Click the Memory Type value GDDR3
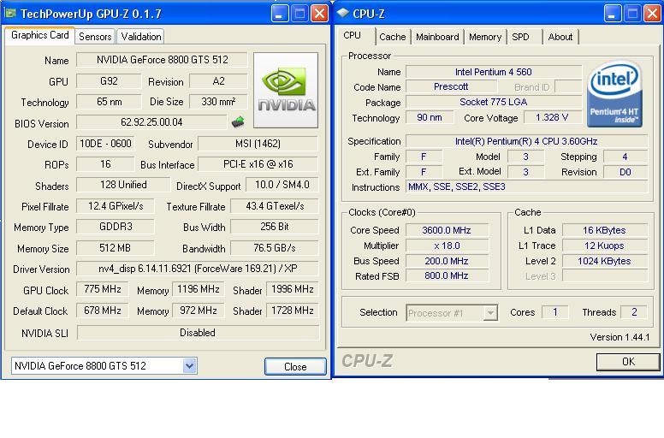This screenshot has height=438, width=664. [116, 227]
